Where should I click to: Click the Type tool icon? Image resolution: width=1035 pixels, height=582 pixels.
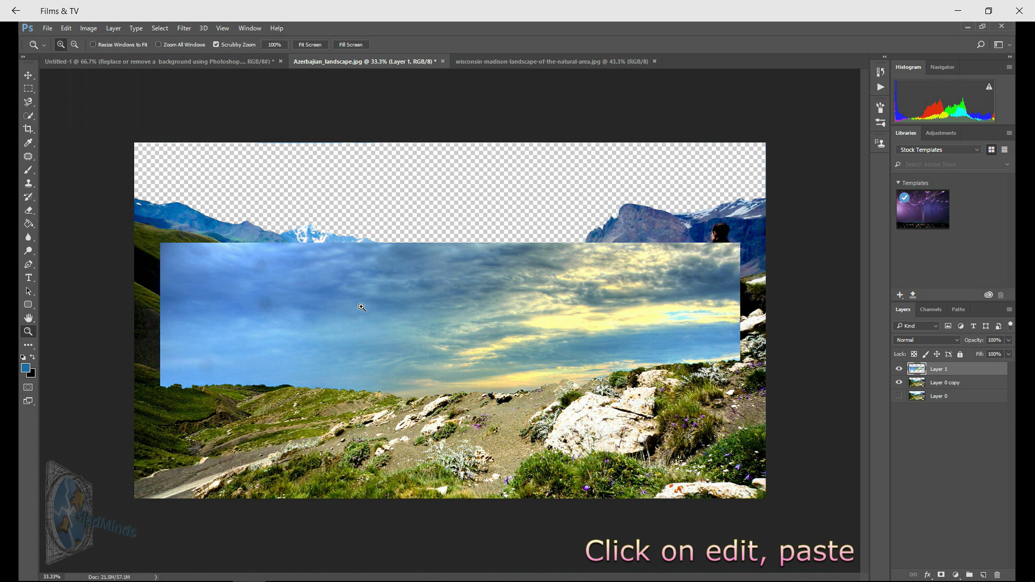coord(29,278)
